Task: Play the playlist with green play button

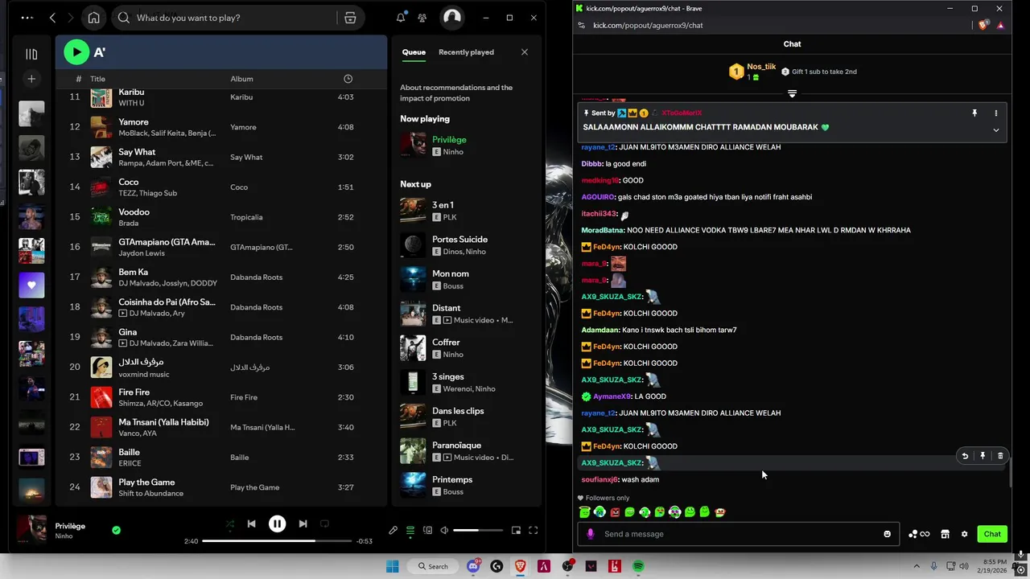Action: [76, 52]
